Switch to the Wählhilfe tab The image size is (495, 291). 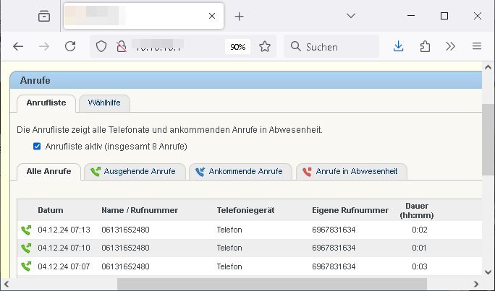pyautogui.click(x=104, y=103)
